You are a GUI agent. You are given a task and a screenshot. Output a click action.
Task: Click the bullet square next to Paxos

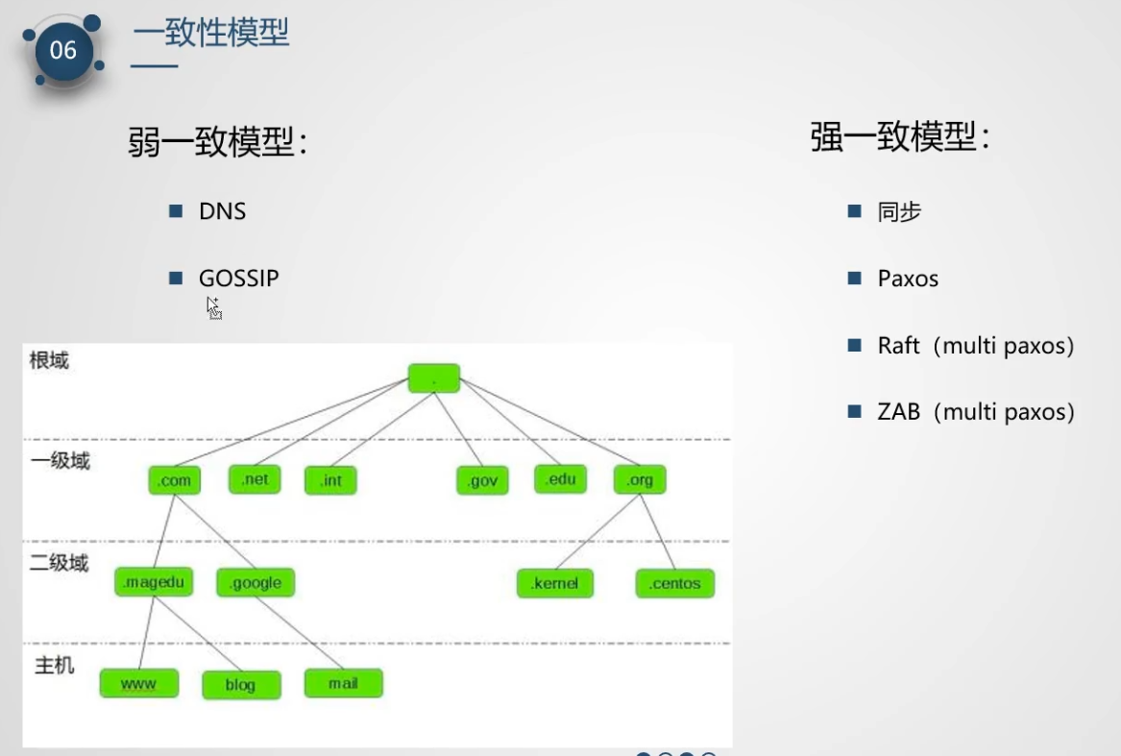point(853,279)
